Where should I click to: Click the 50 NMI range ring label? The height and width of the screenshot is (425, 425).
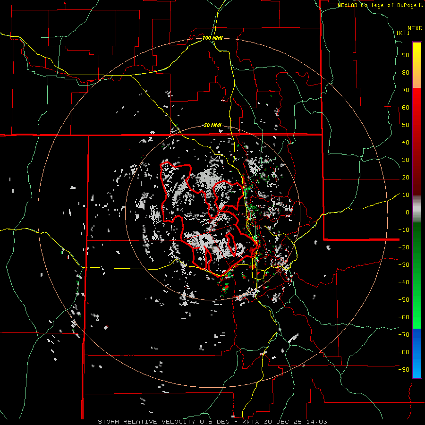click(212, 125)
